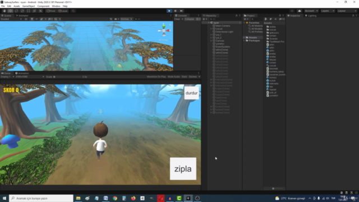359x202 pixels.
Task: Toggle scene lighting in Scene view
Action: click(32, 19)
